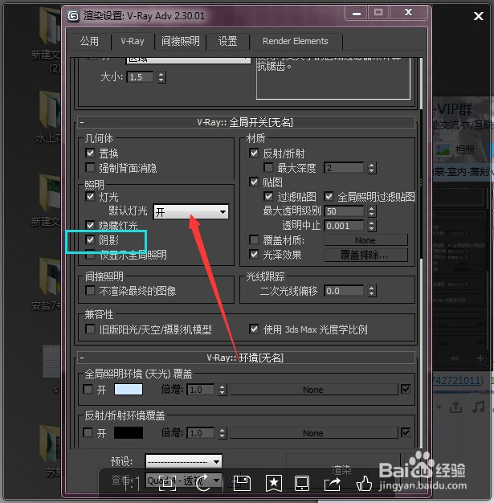This screenshot has height=503, width=494.
Task: Enable the 全局照明环境 (天光) 覆盖 开 checkbox
Action: 88,390
